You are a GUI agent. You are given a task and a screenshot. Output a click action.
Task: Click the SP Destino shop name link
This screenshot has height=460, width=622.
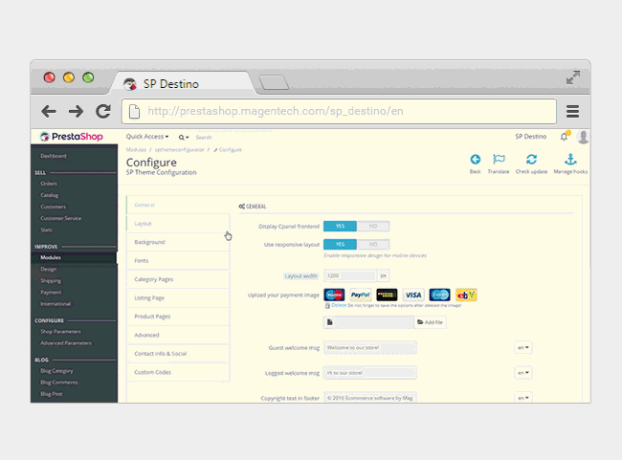point(531,137)
